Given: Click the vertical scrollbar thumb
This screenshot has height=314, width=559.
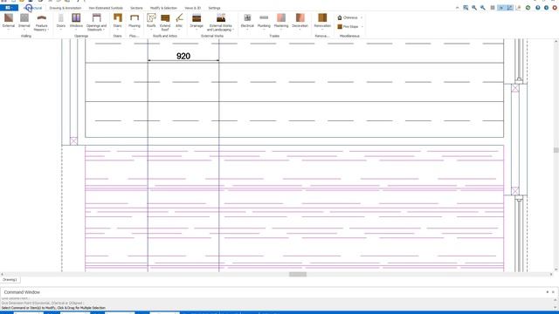Looking at the screenshot, I should pos(556,150).
